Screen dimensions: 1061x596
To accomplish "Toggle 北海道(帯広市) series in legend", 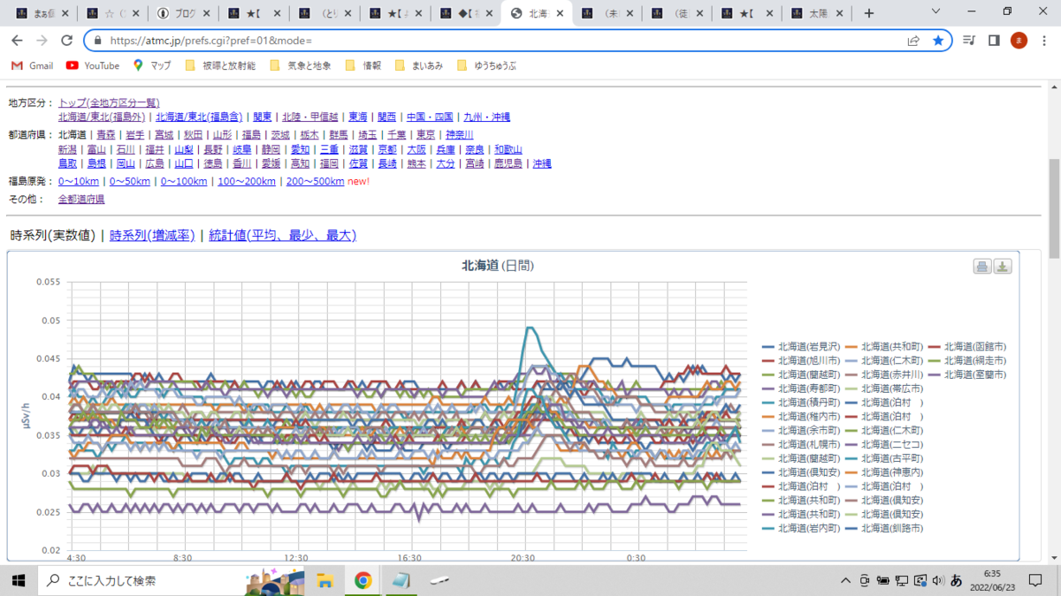I will [884, 389].
